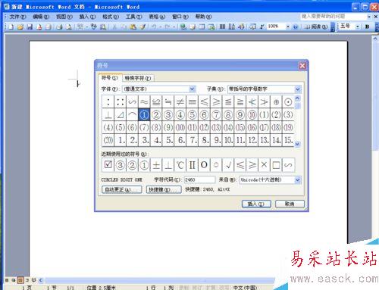This screenshot has height=290, width=379.
Task: Open the 子集 subset dropdown
Action: coord(298,89)
